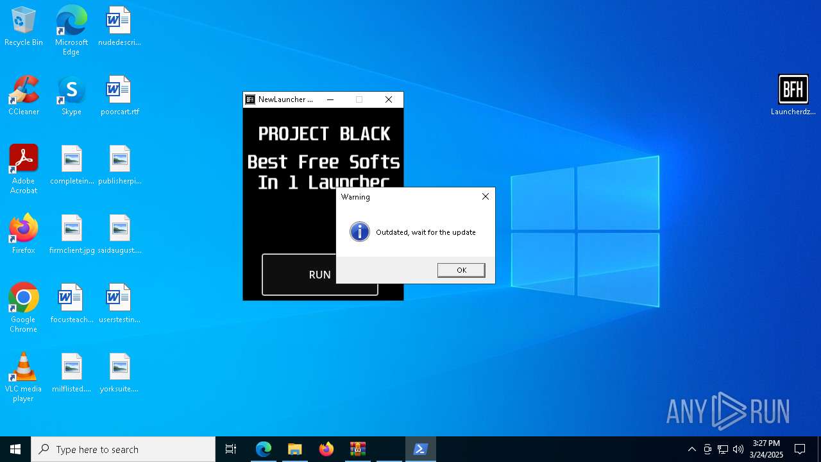Select the saidaugust... image file
Screen dimensions: 821x462
pos(119,235)
